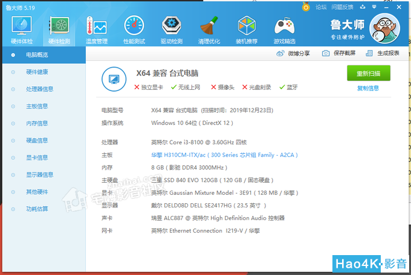Image resolution: width=411 pixels, height=275 pixels.
Task: Click the 鲁大师 mascot avatar
Action: (x=384, y=28)
